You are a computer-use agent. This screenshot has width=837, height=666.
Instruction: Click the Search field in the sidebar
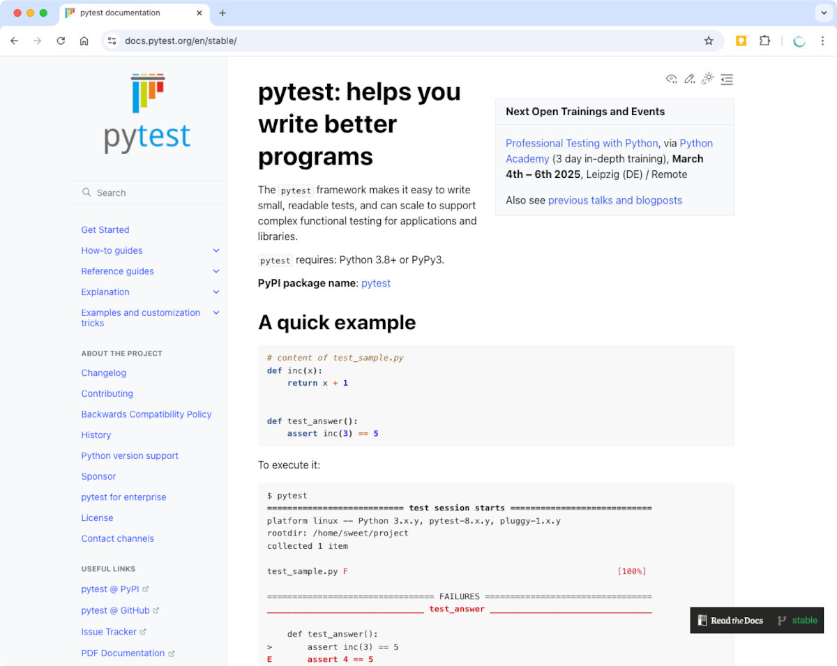150,192
